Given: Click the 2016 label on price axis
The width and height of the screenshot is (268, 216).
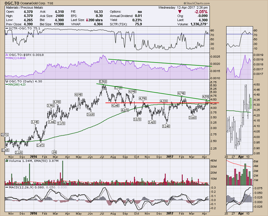Looking at the screenshot, I should click(33, 157).
